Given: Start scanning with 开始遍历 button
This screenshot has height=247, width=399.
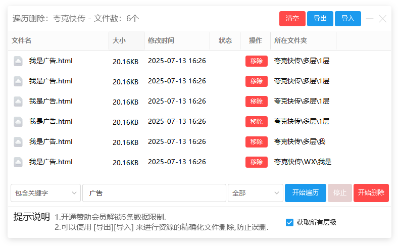Looking at the screenshot, I should pyautogui.click(x=305, y=193).
